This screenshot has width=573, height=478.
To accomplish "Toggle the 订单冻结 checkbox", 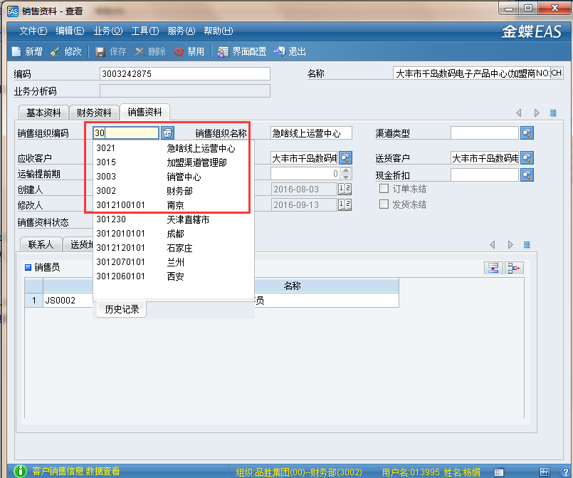I will pos(384,189).
